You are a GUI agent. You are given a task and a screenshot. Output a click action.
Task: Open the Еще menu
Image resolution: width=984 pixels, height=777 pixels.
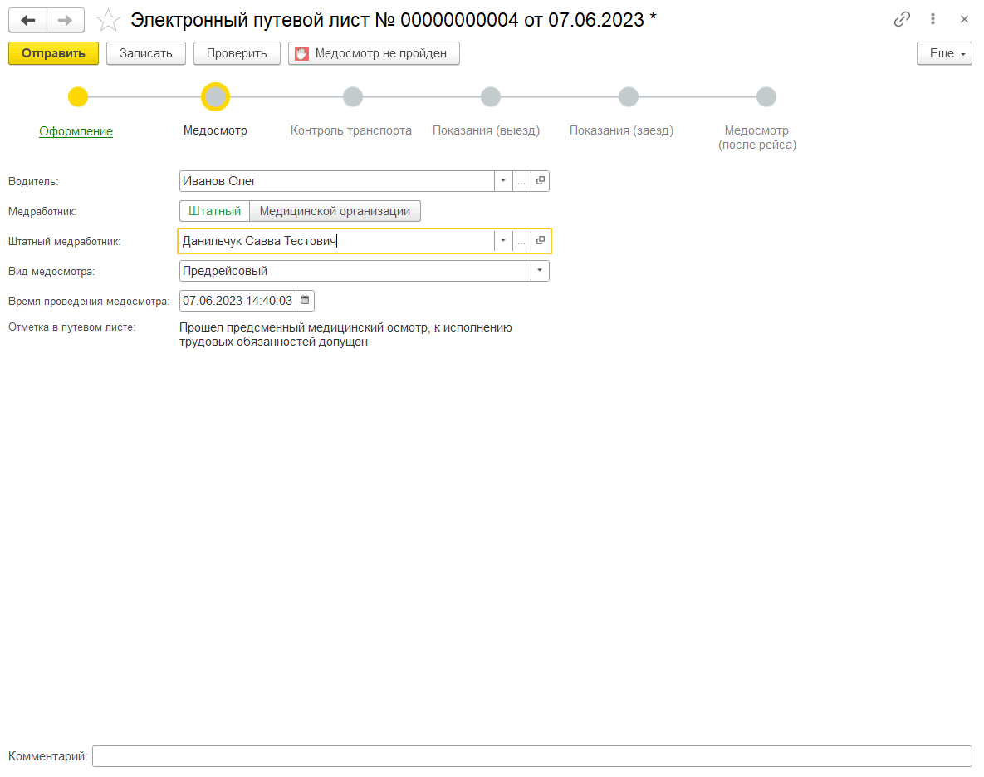(x=944, y=53)
